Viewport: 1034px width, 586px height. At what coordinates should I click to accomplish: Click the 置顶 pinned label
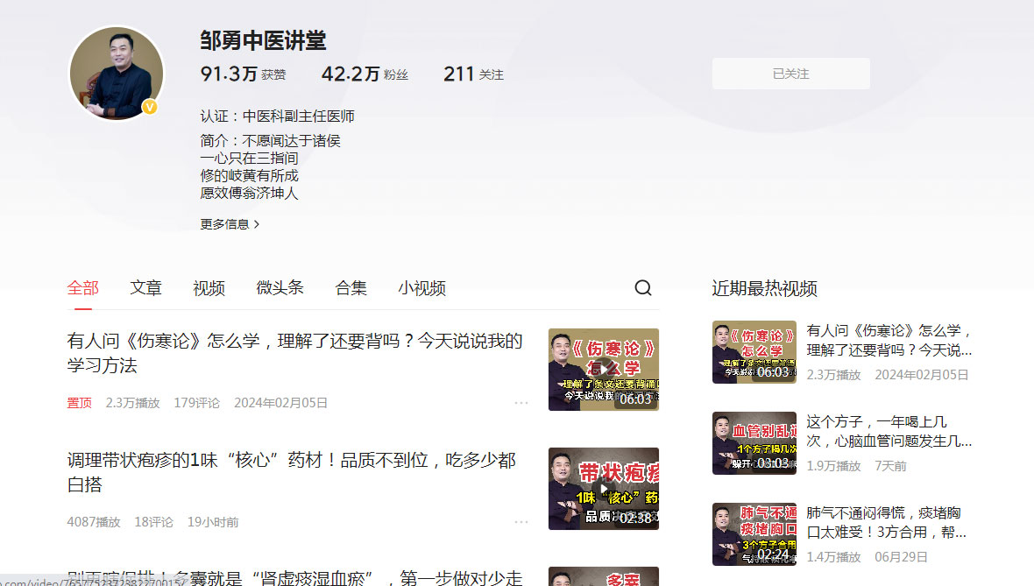79,403
